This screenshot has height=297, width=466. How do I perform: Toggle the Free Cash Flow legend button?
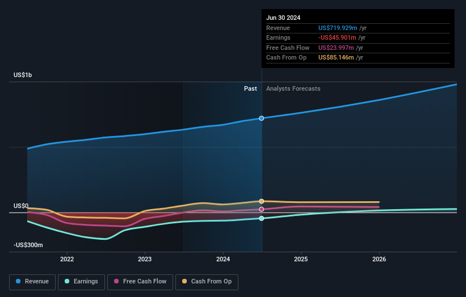(x=140, y=282)
